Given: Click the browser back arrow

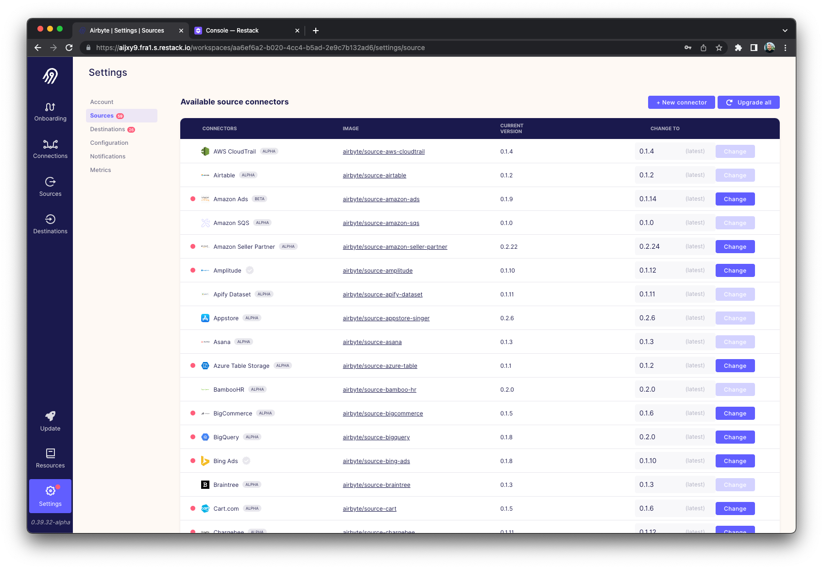Looking at the screenshot, I should coord(38,48).
